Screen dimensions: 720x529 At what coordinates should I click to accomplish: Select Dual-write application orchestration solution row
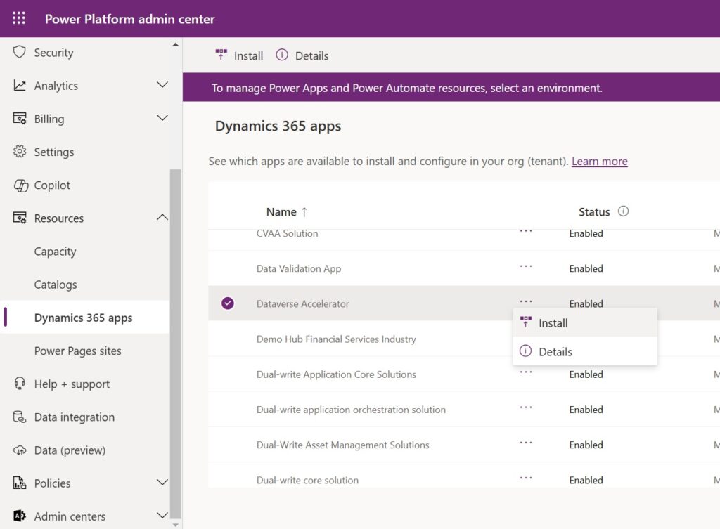coord(464,410)
